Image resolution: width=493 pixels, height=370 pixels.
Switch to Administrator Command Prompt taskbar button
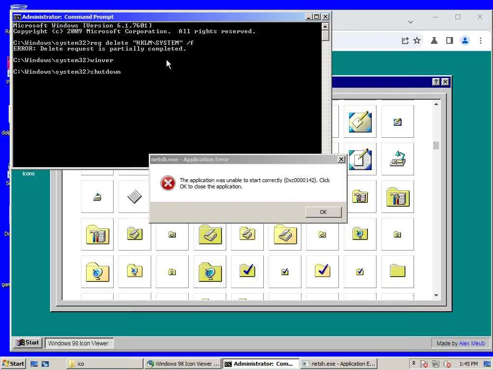[x=260, y=364]
